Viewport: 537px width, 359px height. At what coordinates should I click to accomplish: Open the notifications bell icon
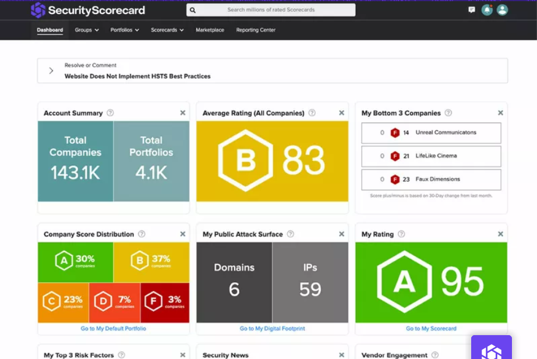487,10
